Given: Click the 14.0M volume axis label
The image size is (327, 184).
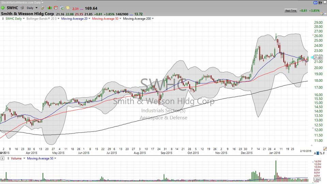Looking at the screenshot, I should click(317, 162).
